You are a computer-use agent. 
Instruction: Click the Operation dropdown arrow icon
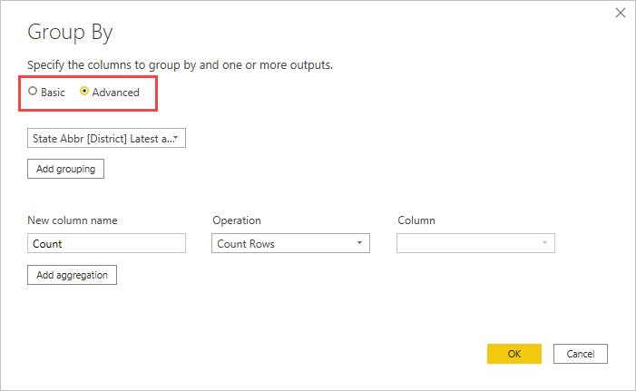pyautogui.click(x=360, y=243)
